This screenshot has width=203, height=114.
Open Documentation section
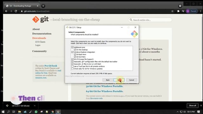click(x=42, y=34)
